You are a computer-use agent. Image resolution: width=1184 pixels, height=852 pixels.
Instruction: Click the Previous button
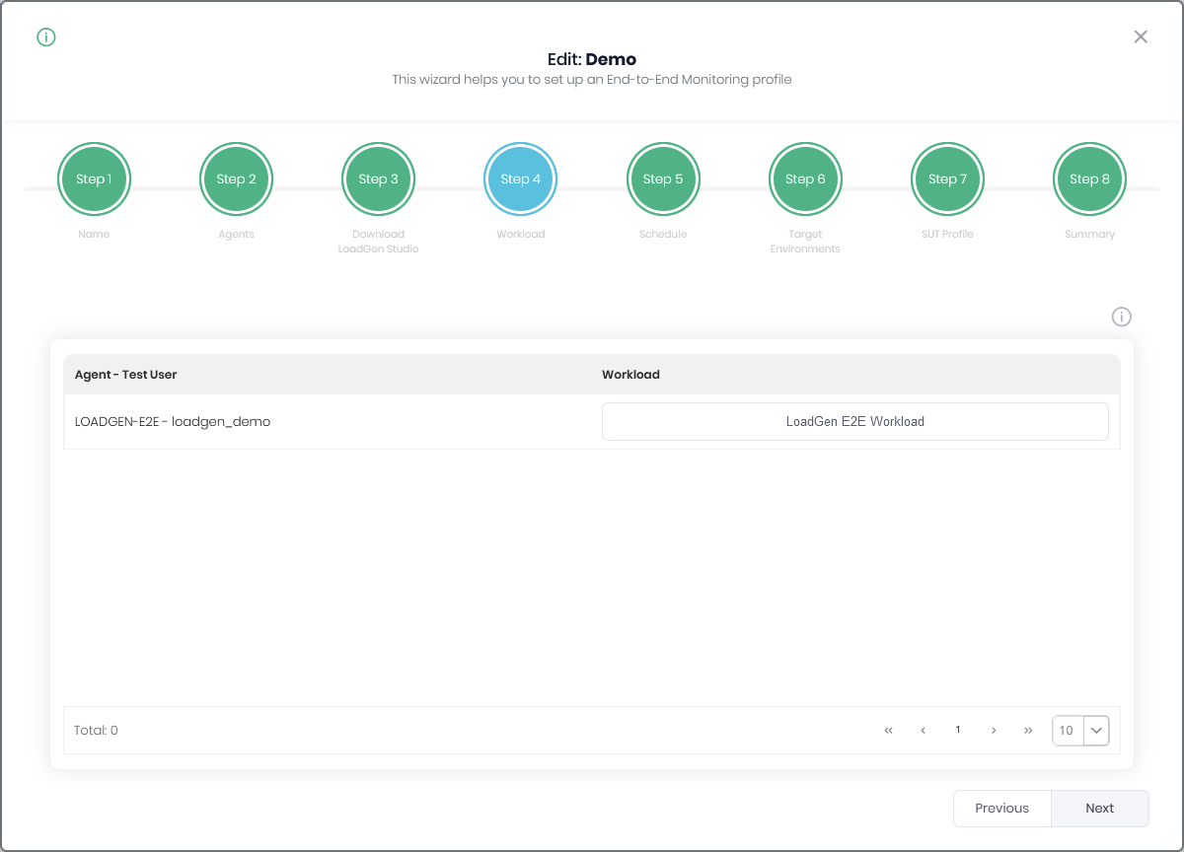[1001, 808]
